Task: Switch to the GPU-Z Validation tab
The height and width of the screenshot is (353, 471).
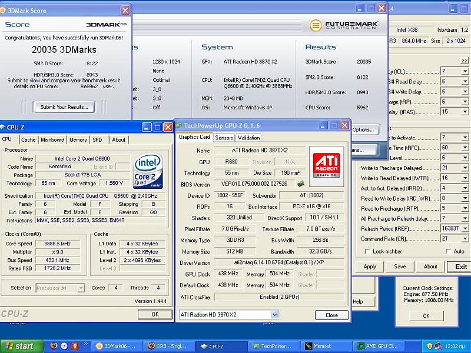Action: (x=248, y=138)
